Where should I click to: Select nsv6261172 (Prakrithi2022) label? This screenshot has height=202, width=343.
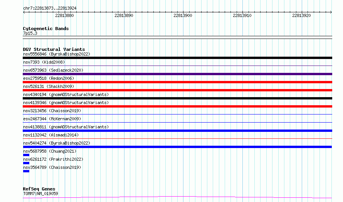point(53,159)
